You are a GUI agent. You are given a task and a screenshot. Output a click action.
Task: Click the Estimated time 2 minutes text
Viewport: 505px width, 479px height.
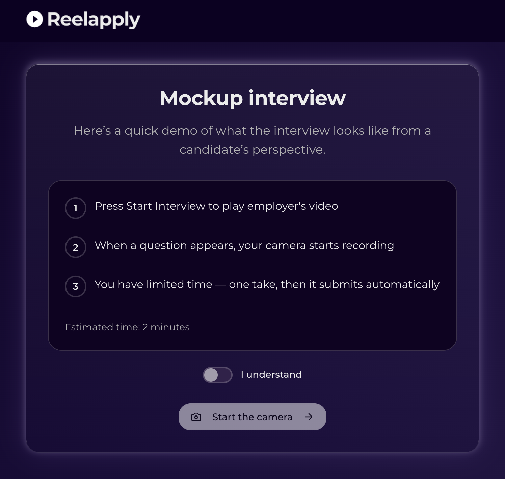click(128, 327)
